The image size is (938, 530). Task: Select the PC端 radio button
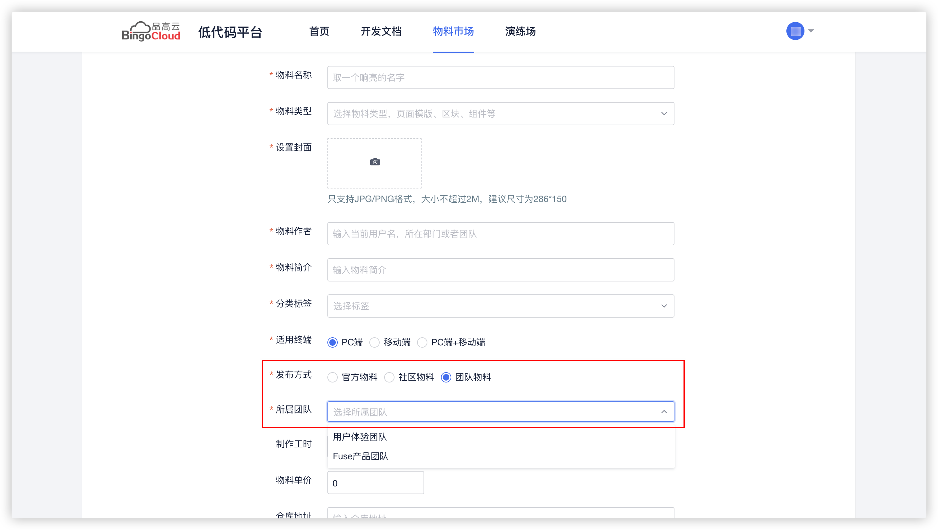click(x=333, y=342)
